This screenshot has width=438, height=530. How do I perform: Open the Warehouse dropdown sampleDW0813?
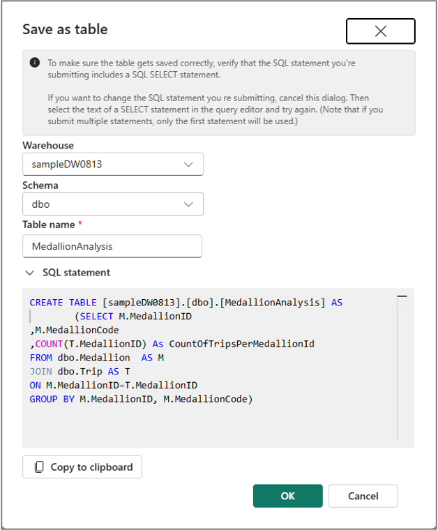pos(113,165)
